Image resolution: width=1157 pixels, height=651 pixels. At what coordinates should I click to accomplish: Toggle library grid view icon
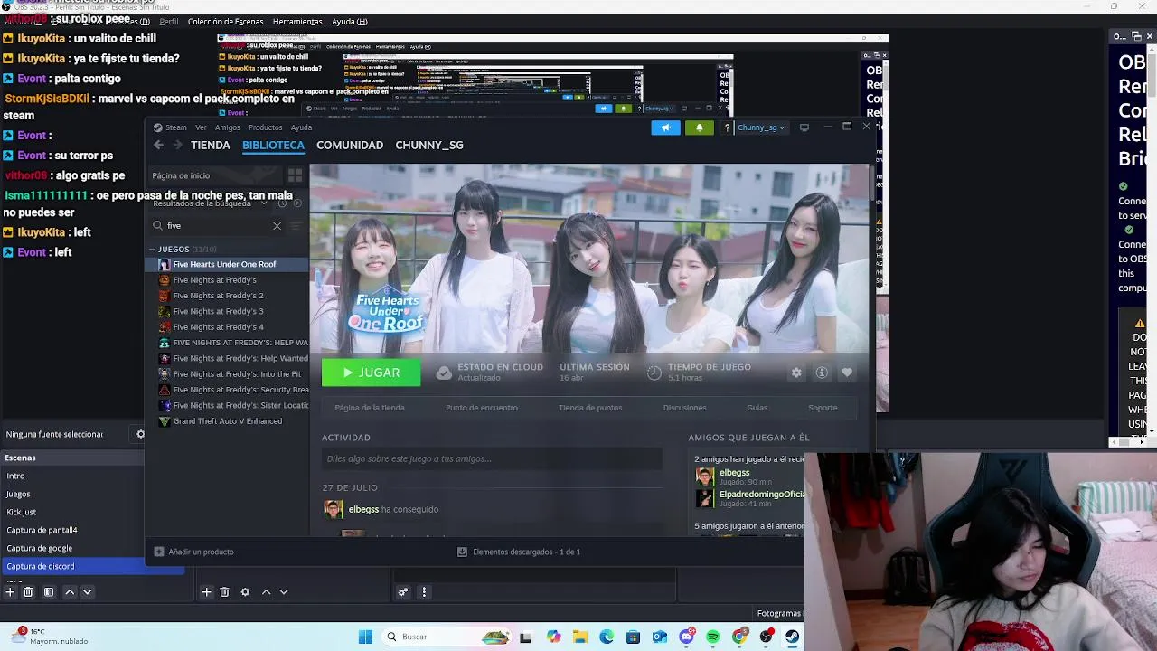pyautogui.click(x=295, y=175)
